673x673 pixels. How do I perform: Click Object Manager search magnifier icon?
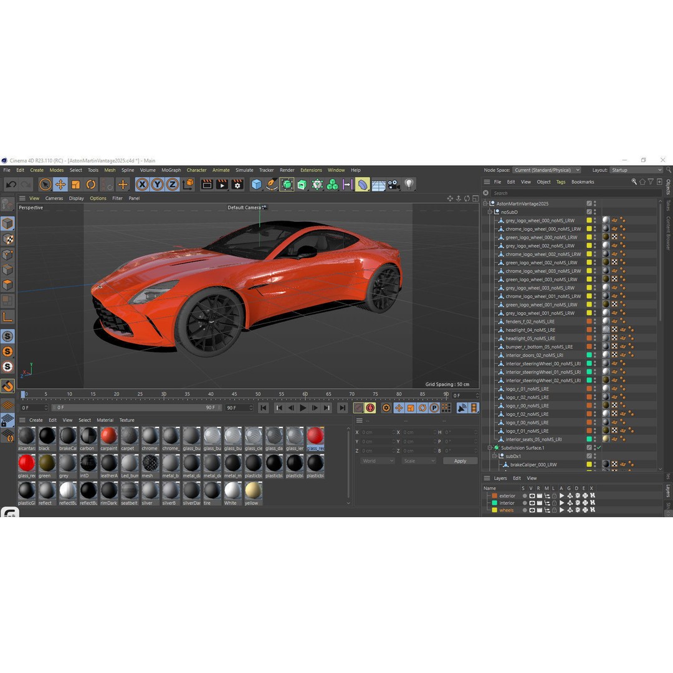[x=634, y=182]
